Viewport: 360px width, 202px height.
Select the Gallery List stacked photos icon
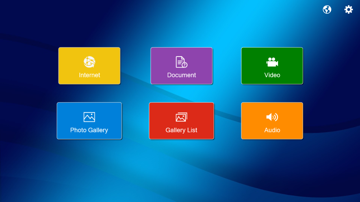tap(181, 117)
